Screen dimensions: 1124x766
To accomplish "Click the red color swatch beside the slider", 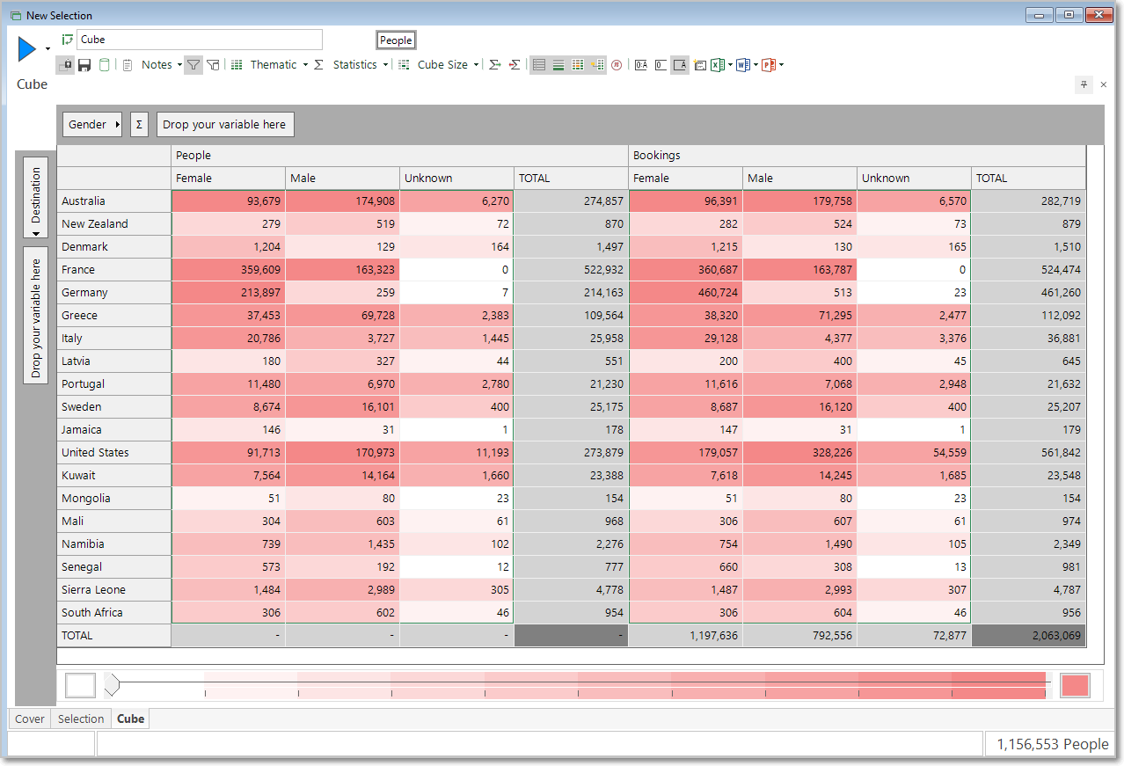I will 1075,686.
